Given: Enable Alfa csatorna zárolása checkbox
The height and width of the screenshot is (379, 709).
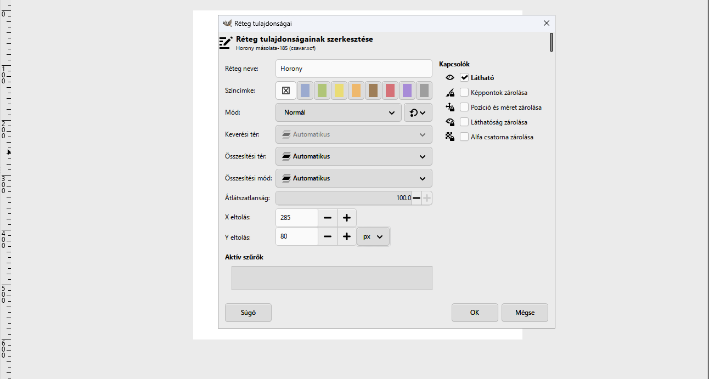Looking at the screenshot, I should [464, 137].
